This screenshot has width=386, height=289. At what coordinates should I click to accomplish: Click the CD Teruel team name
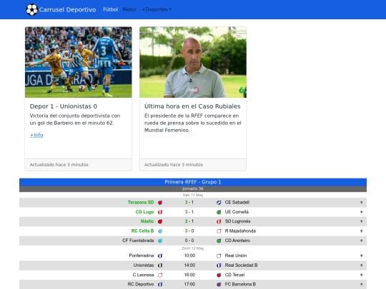click(x=234, y=275)
